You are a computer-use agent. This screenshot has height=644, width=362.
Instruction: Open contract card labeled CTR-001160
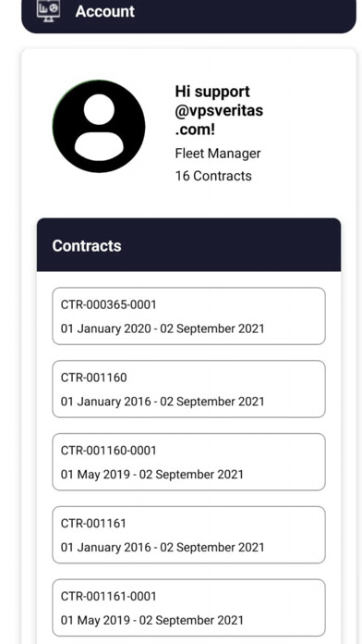point(188,389)
